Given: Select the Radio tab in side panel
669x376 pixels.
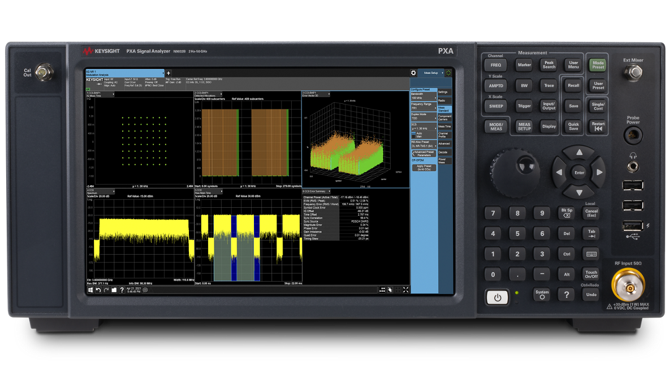Looking at the screenshot, I should click(x=442, y=100).
